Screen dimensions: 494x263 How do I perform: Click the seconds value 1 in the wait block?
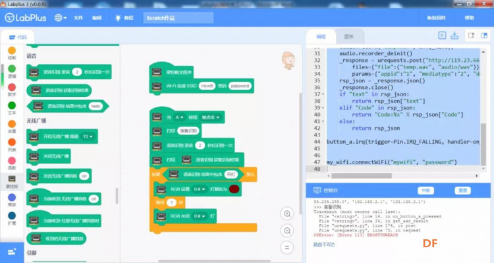tap(171, 202)
